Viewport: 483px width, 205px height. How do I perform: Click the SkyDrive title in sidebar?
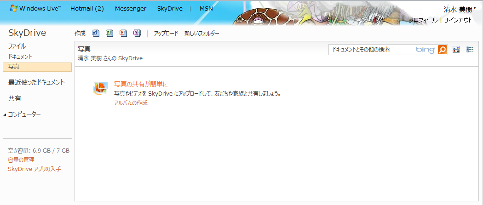27,33
